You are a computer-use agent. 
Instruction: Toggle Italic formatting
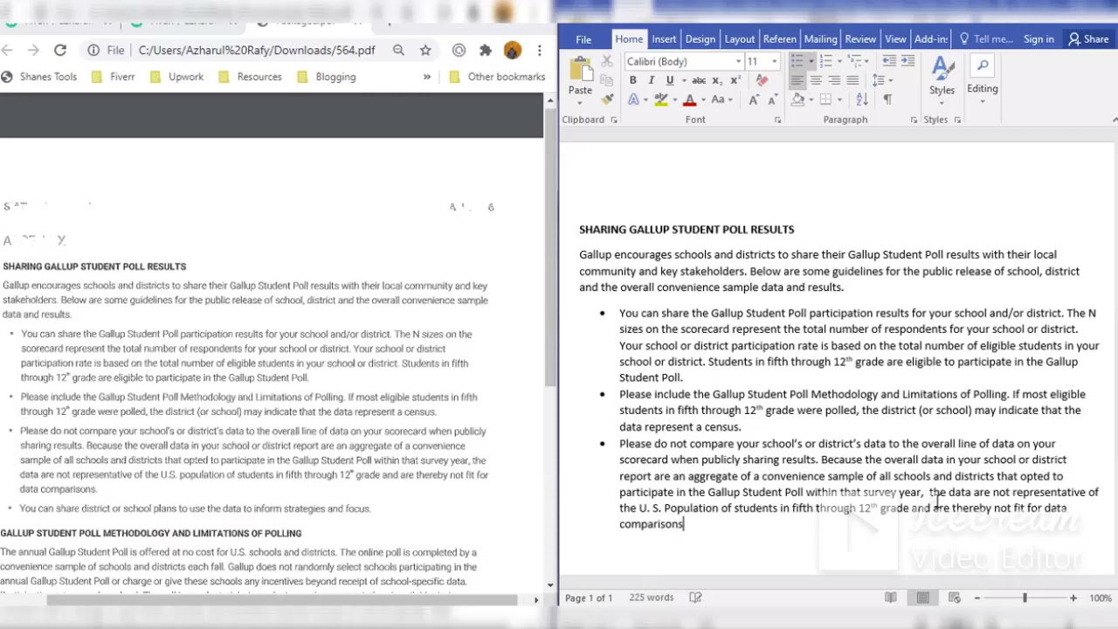click(651, 80)
